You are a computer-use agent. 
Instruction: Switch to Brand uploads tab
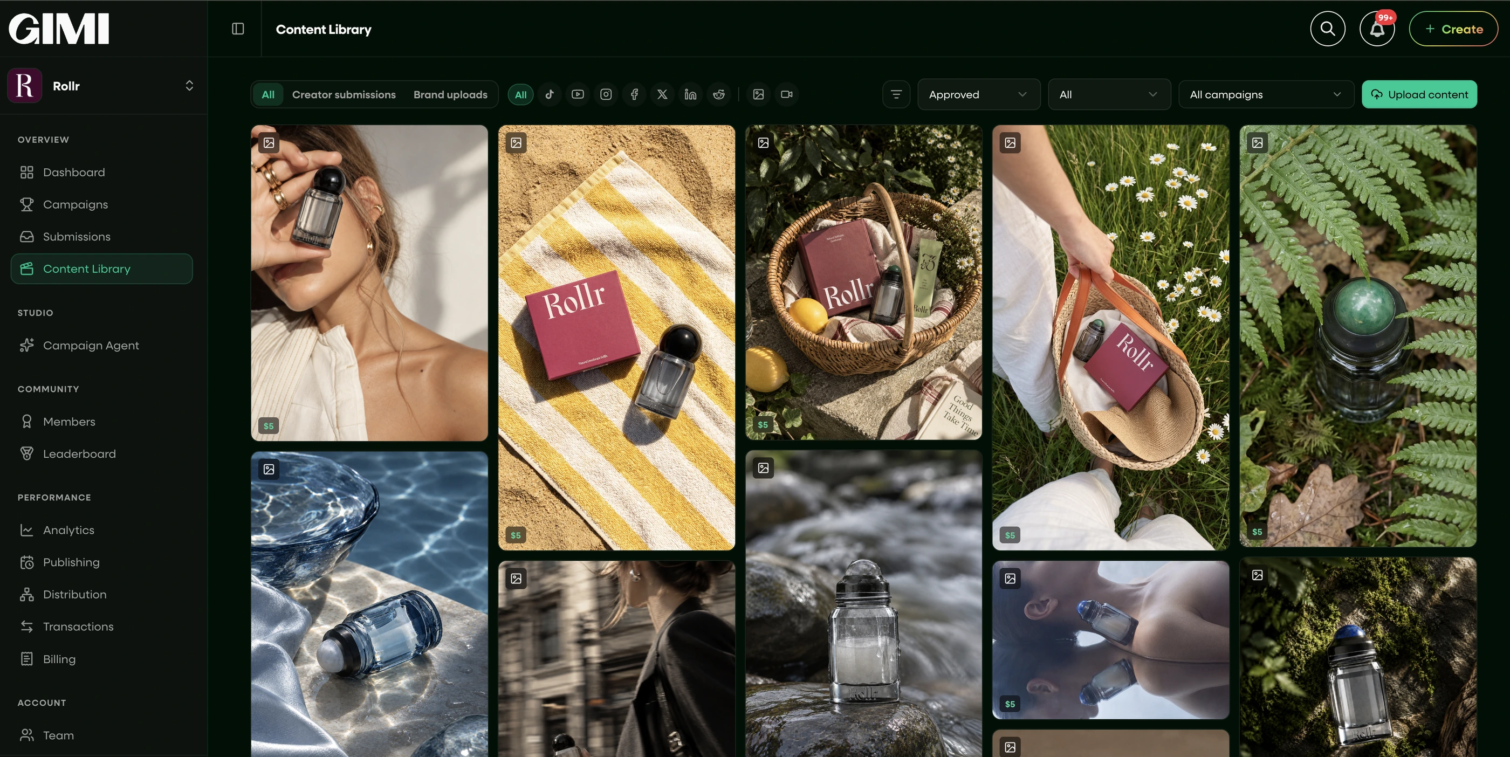click(x=450, y=94)
